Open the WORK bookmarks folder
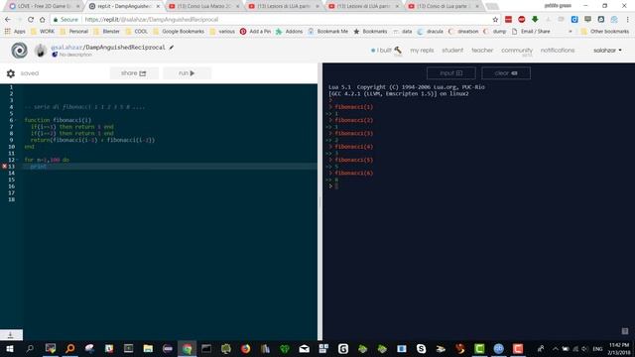 pyautogui.click(x=42, y=31)
